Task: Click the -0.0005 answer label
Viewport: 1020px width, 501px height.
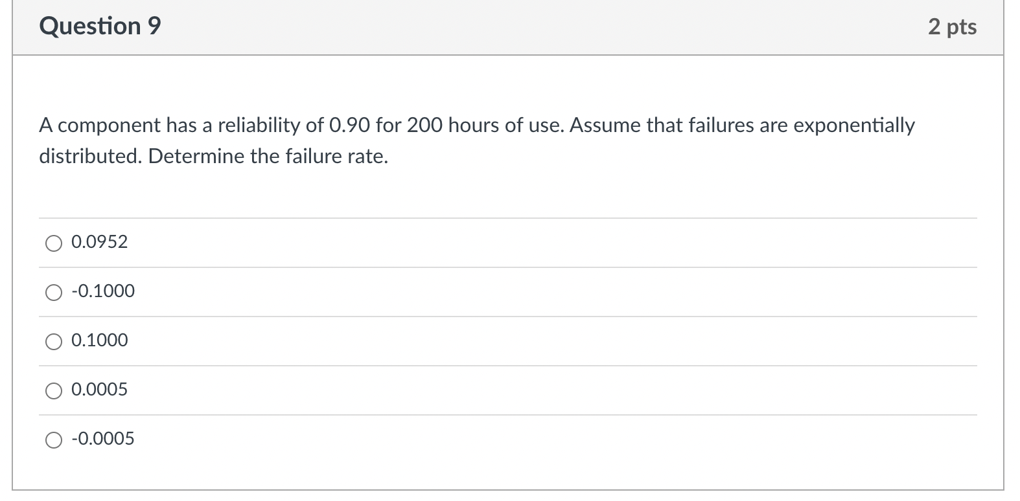Action: click(103, 439)
